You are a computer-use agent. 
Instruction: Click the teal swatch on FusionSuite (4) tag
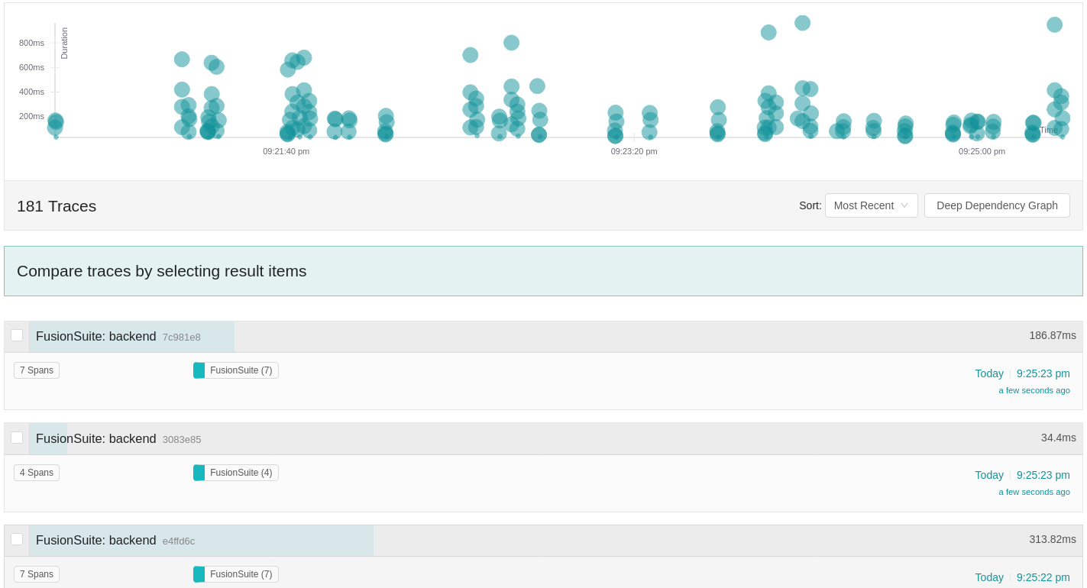(x=199, y=473)
